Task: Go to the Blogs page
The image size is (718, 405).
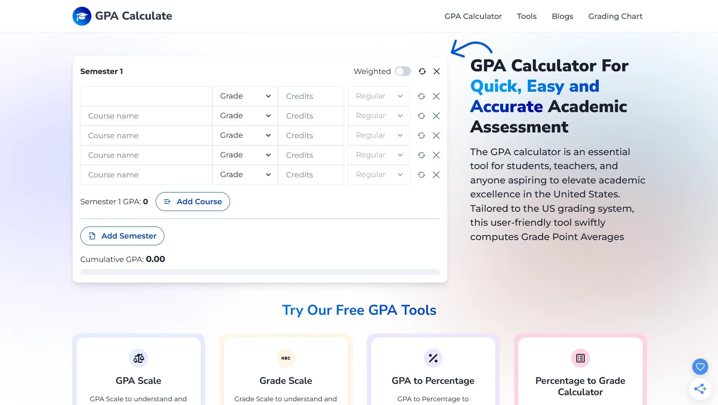Action: [x=562, y=16]
